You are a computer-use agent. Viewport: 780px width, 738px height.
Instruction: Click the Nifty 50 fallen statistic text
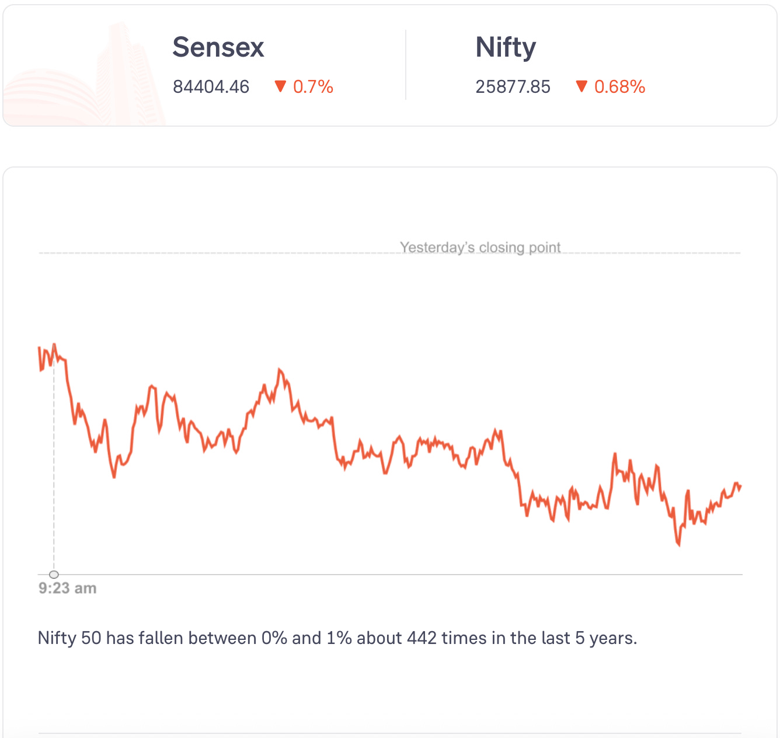pyautogui.click(x=337, y=638)
